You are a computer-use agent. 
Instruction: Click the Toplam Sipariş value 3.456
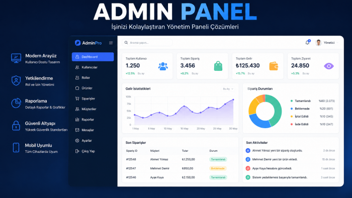(188, 65)
